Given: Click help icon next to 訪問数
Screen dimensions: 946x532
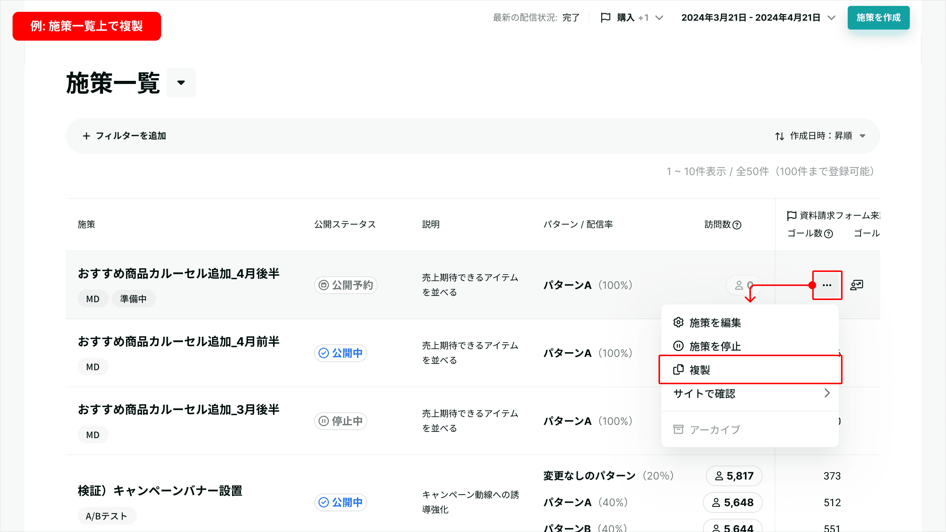Looking at the screenshot, I should point(737,225).
